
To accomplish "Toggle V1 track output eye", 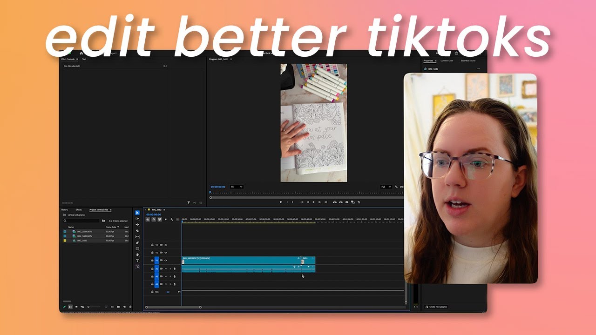I will point(166,261).
